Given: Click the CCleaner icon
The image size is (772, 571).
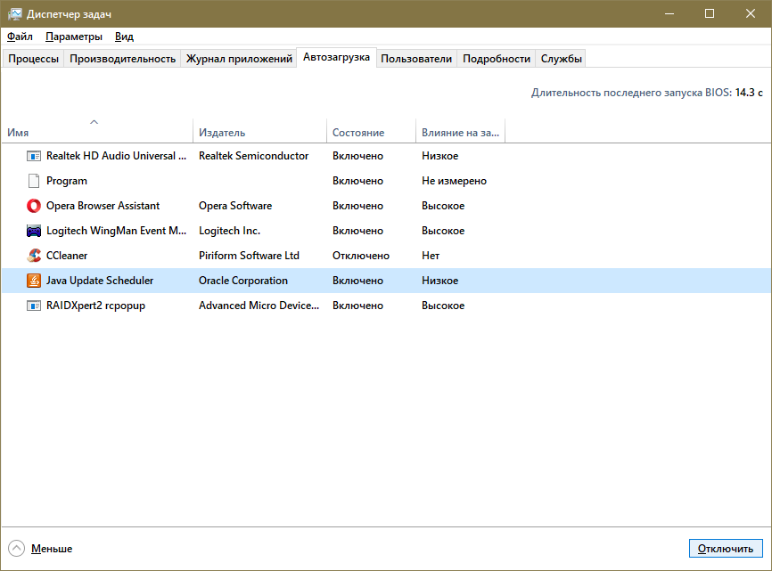Looking at the screenshot, I should (34, 256).
